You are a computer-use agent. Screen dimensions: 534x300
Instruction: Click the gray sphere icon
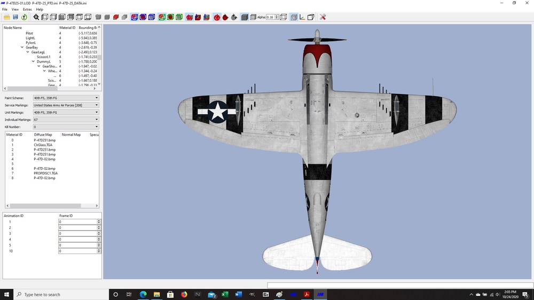click(x=234, y=17)
